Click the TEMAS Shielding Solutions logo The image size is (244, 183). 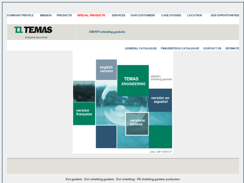[x=33, y=32]
